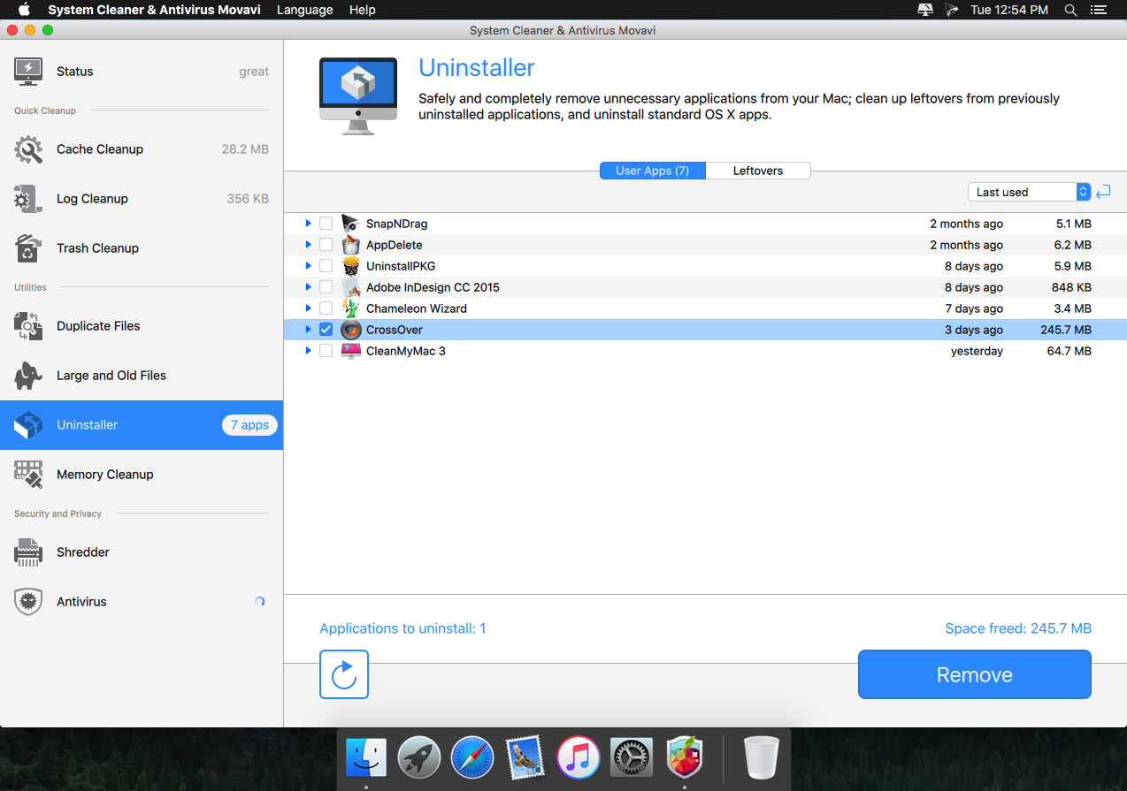Check the Chameleon Wizard checkbox
The width and height of the screenshot is (1127, 791).
coord(326,308)
